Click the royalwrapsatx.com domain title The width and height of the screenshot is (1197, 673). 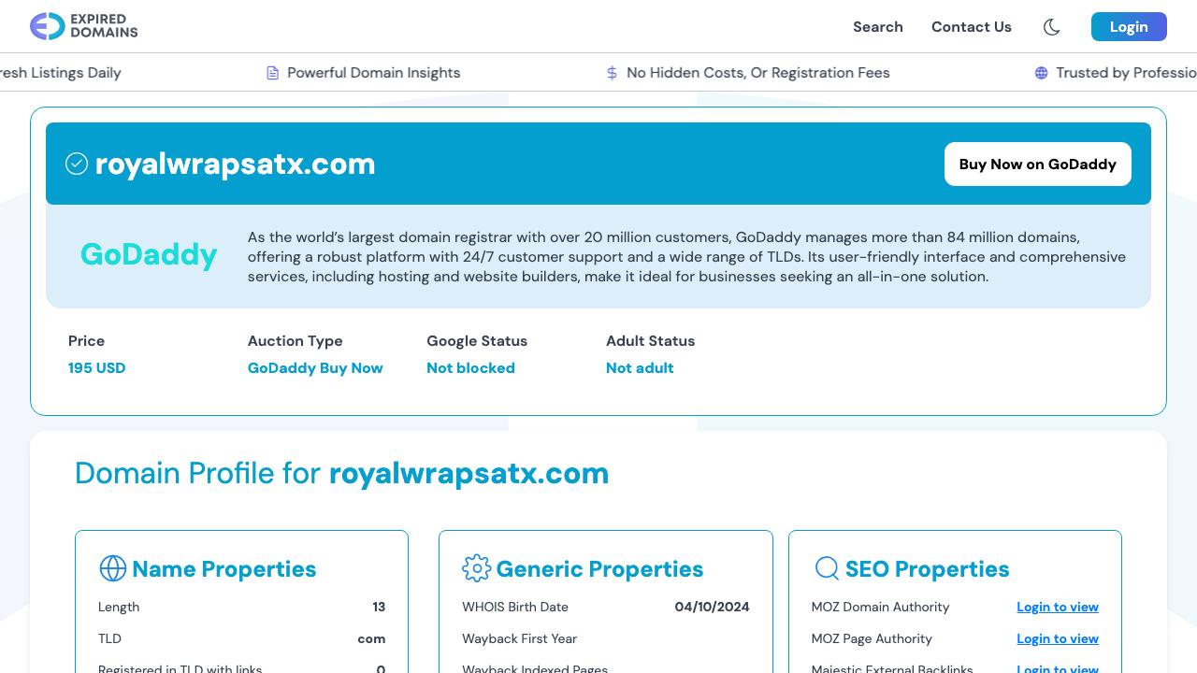coord(235,164)
